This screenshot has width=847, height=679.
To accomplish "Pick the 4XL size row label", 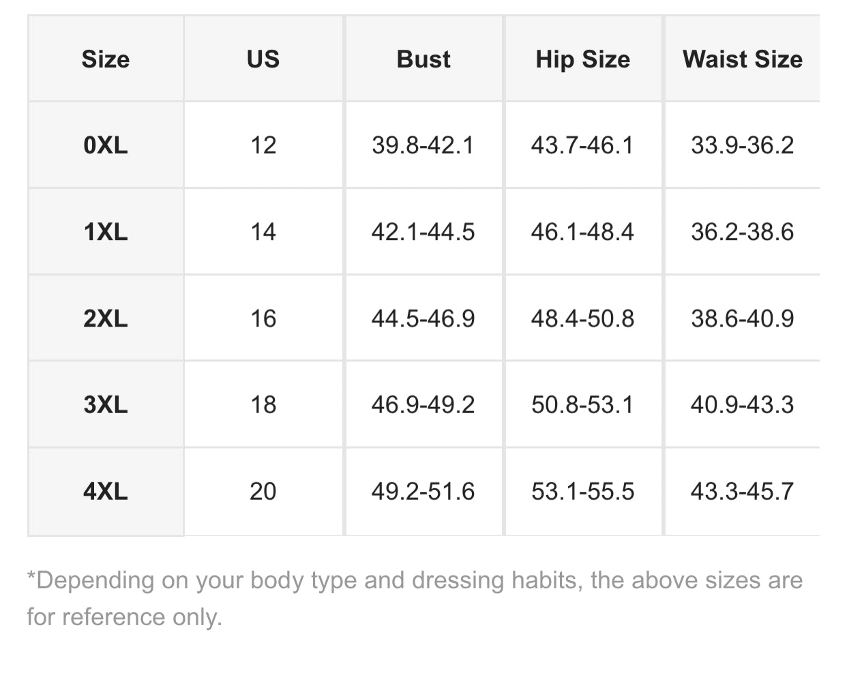I will pos(106,492).
